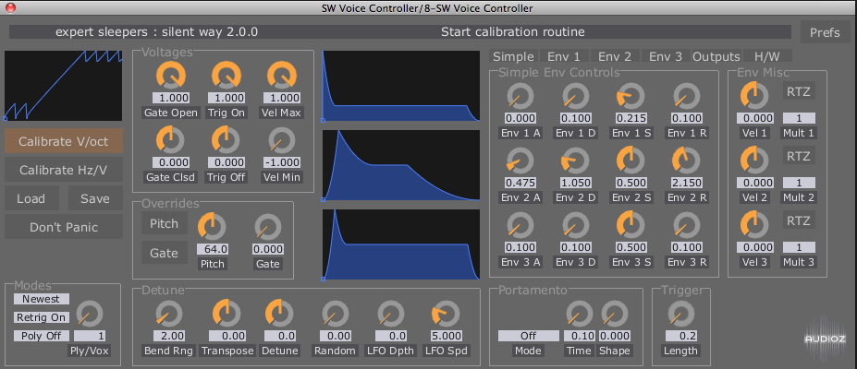
Task: Click the LFO Spd knob
Action: tap(446, 314)
